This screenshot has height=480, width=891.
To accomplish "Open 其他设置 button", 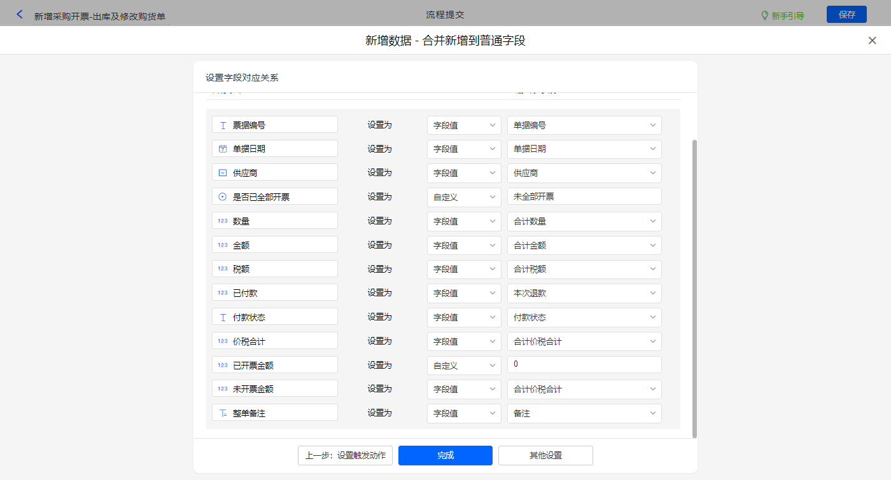I will [545, 455].
